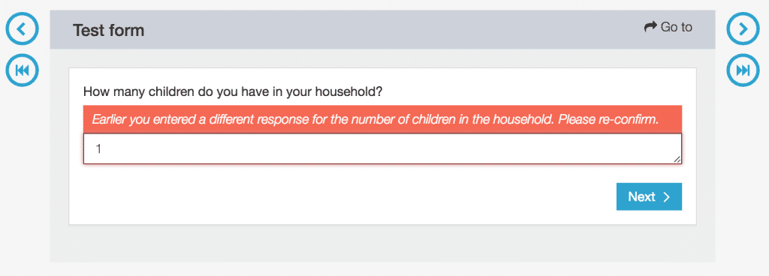Screen dimensions: 769x276
Task: Click the blue Next button
Action: pyautogui.click(x=649, y=196)
